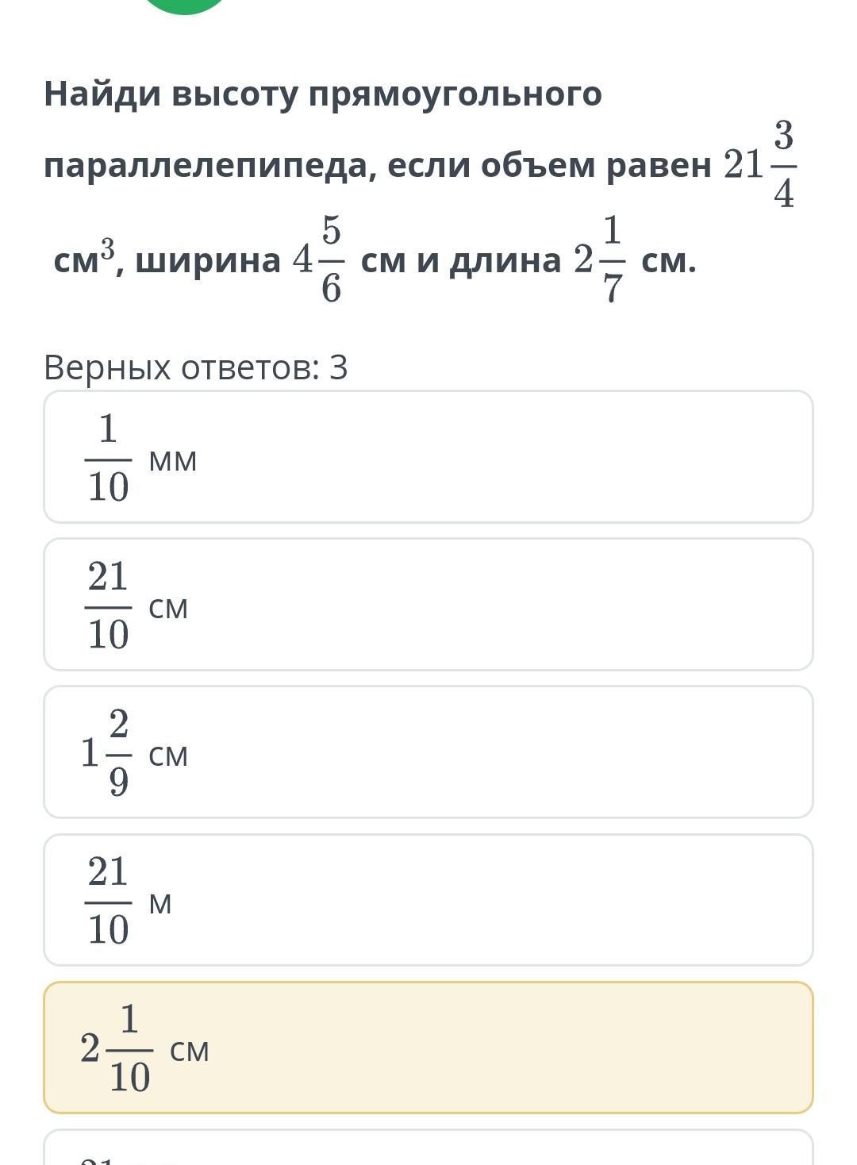Click the 'см³' unit text in the question
This screenshot has height=1165, width=857.
pyautogui.click(x=83, y=259)
